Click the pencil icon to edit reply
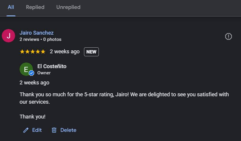This screenshot has height=141, width=241. (26, 130)
